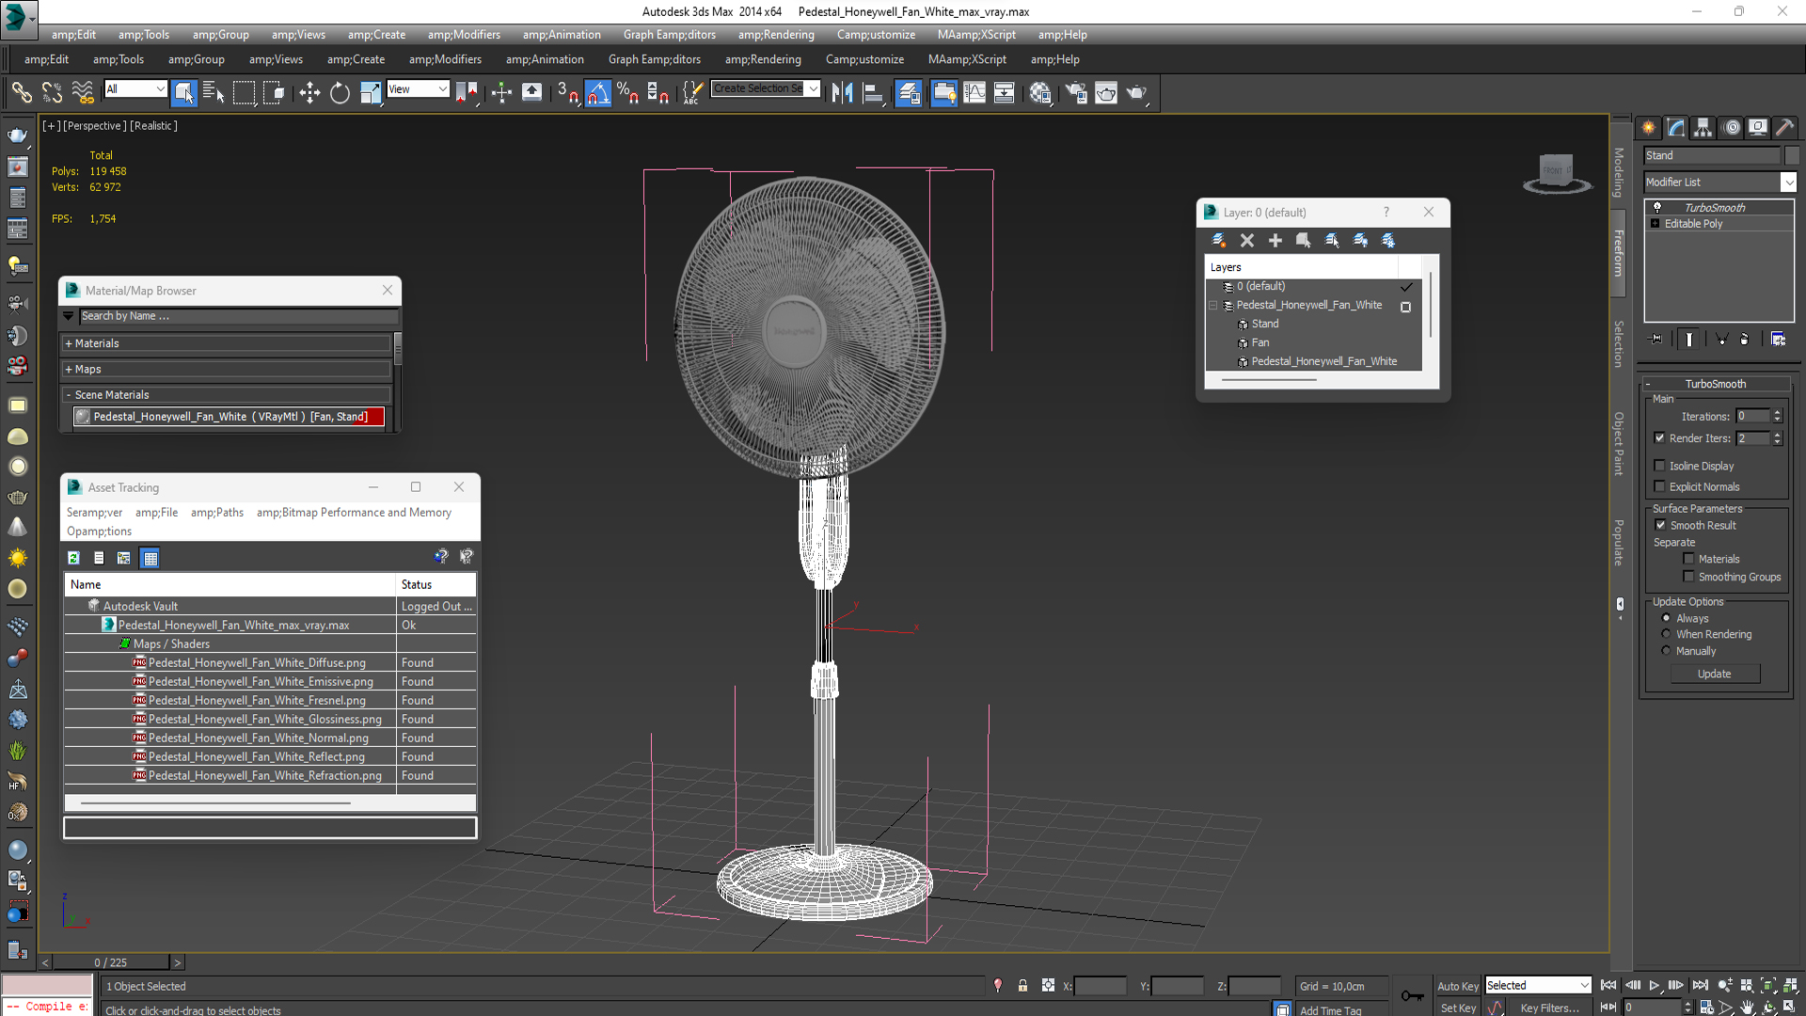The width and height of the screenshot is (1806, 1016).
Task: Expand Editable Poly in modifier stack
Action: click(1655, 224)
